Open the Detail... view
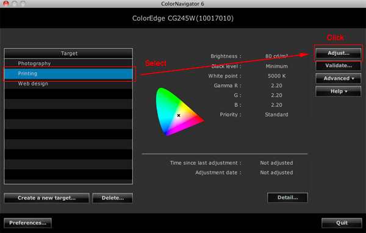Screen dimensions: 366x233 [x=287, y=198]
